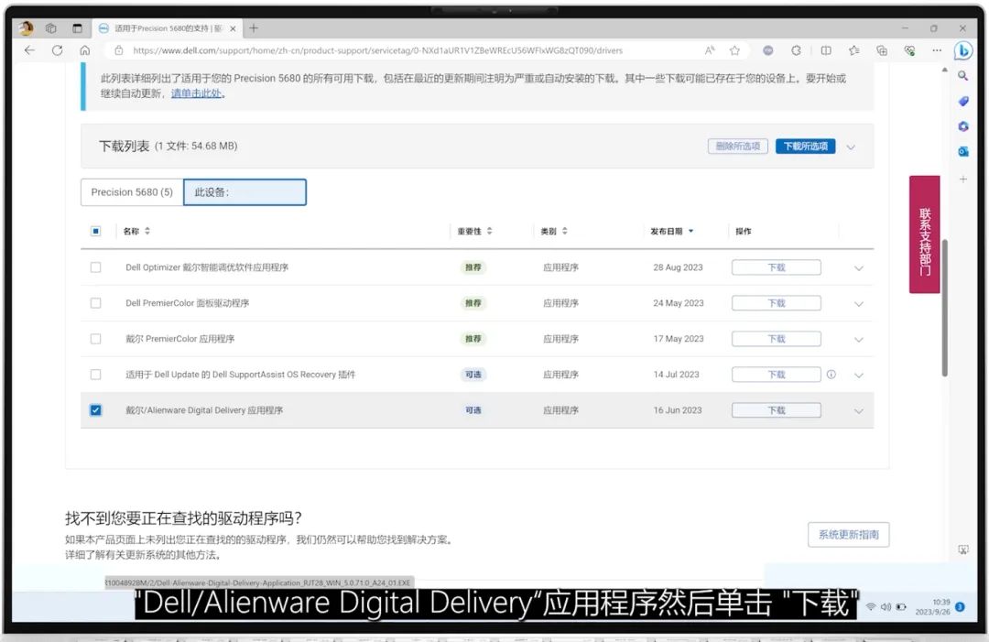Check the SupportAssist OS Recovery checkbox
This screenshot has width=989, height=642.
(96, 375)
